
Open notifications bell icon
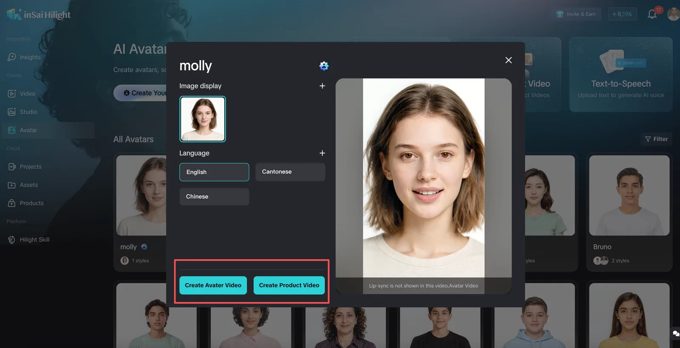(652, 14)
